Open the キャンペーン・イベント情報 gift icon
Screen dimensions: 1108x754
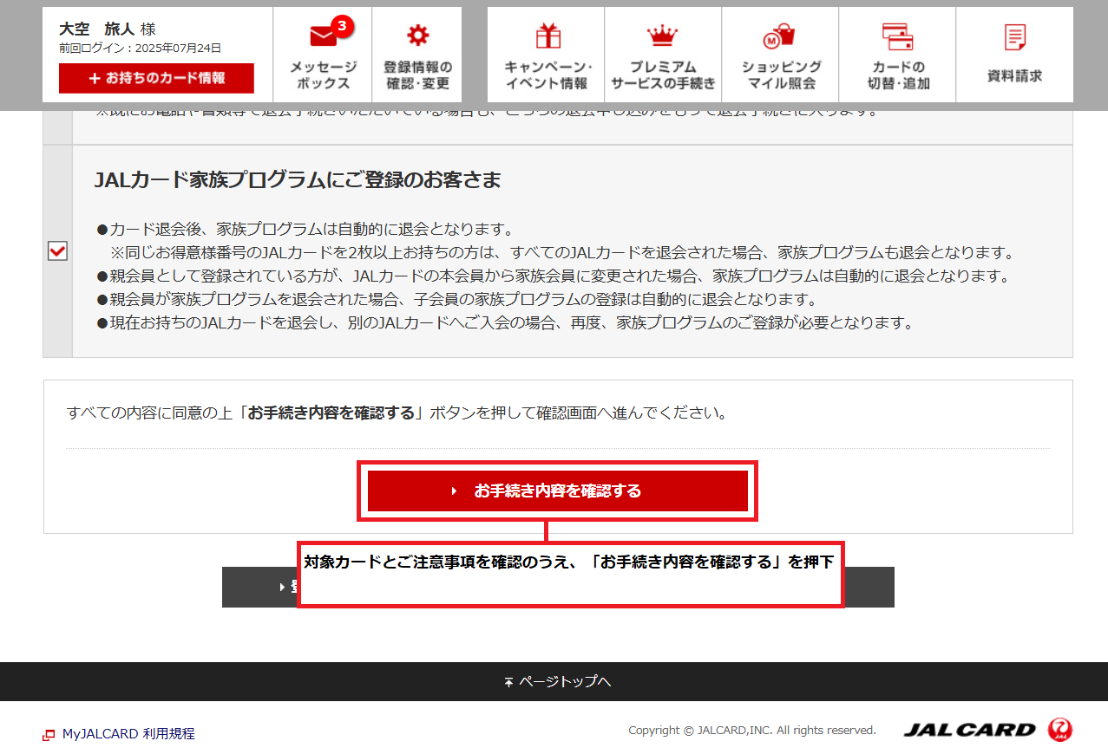tap(547, 36)
